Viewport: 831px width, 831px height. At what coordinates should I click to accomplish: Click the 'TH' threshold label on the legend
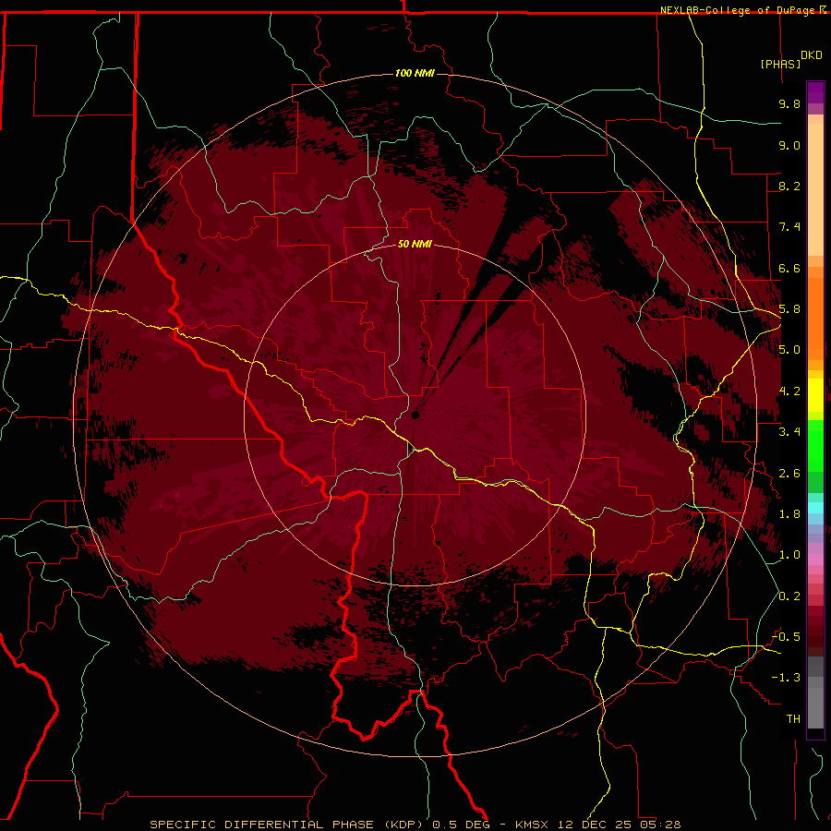793,719
